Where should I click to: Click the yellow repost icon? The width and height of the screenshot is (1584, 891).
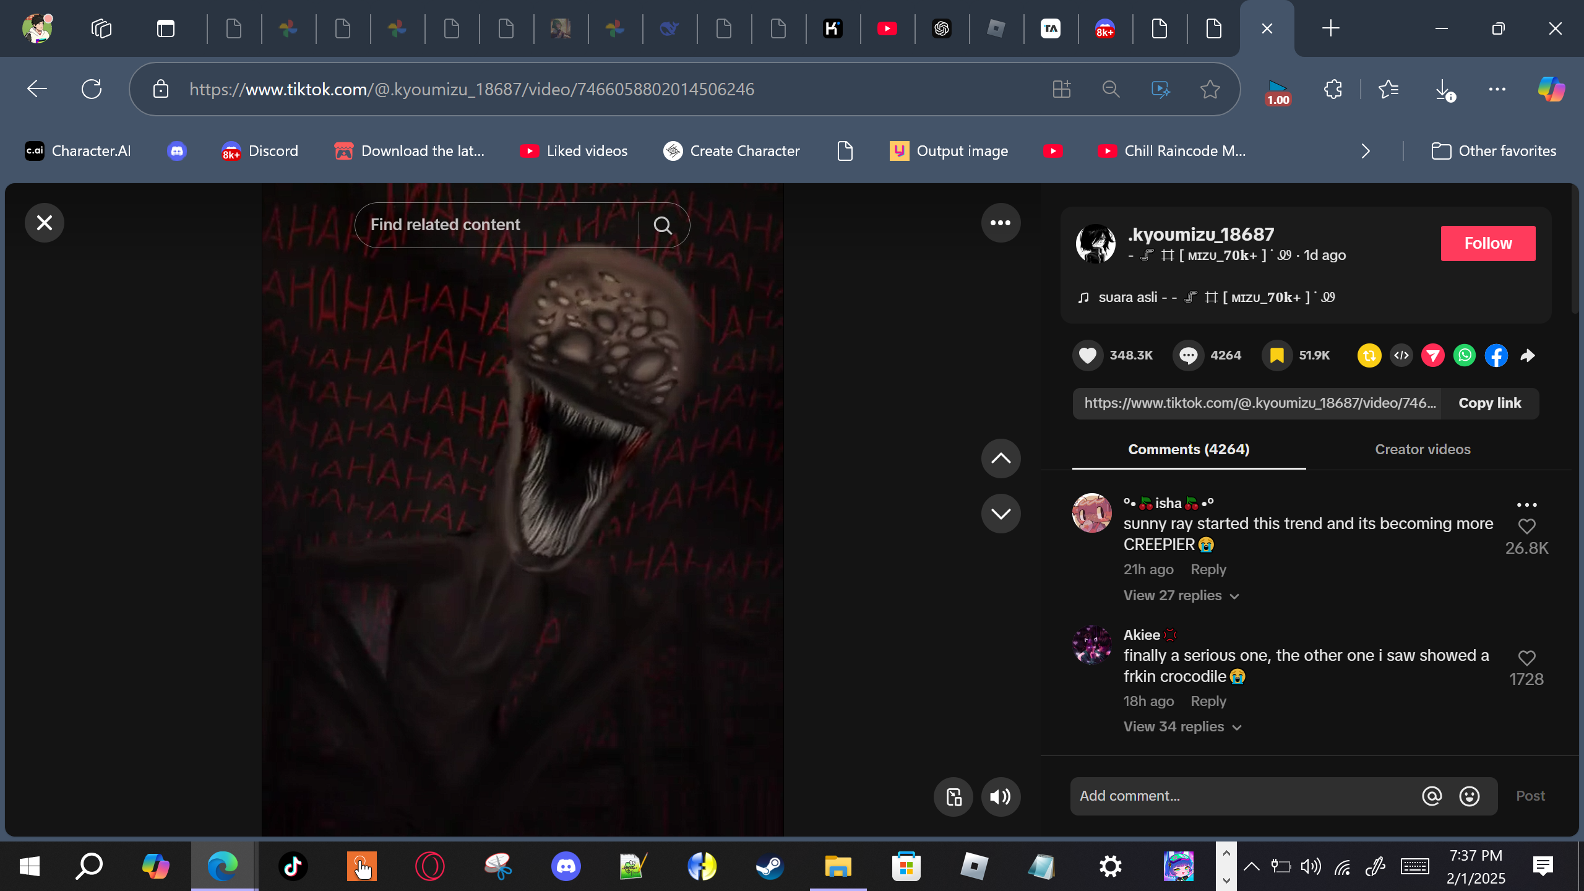point(1369,355)
